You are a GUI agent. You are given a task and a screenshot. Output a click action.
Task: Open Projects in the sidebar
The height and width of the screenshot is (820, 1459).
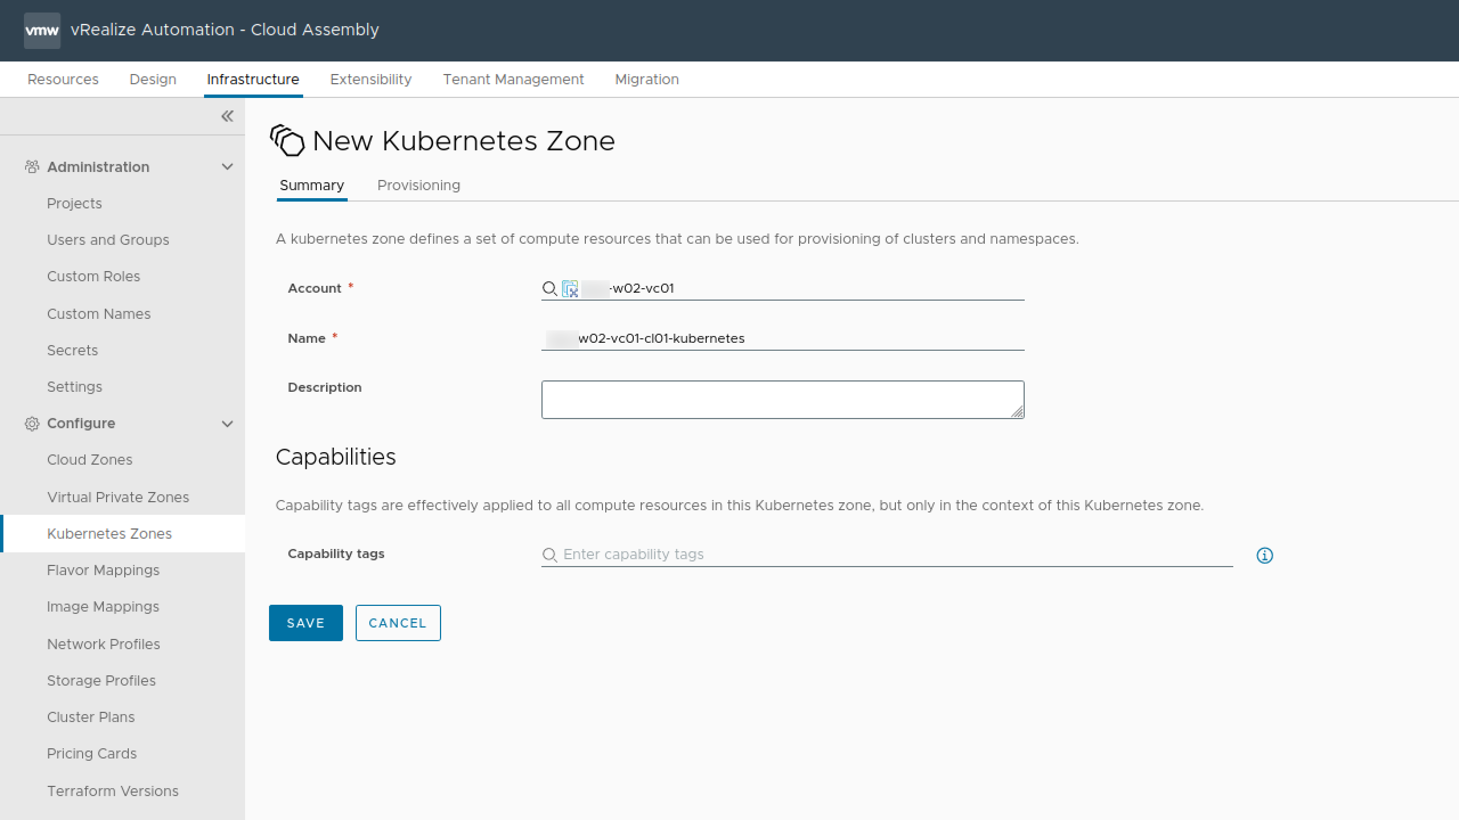tap(74, 203)
